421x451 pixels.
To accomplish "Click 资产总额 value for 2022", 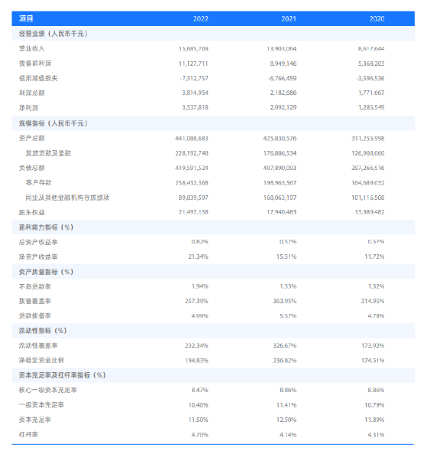I will point(191,139).
